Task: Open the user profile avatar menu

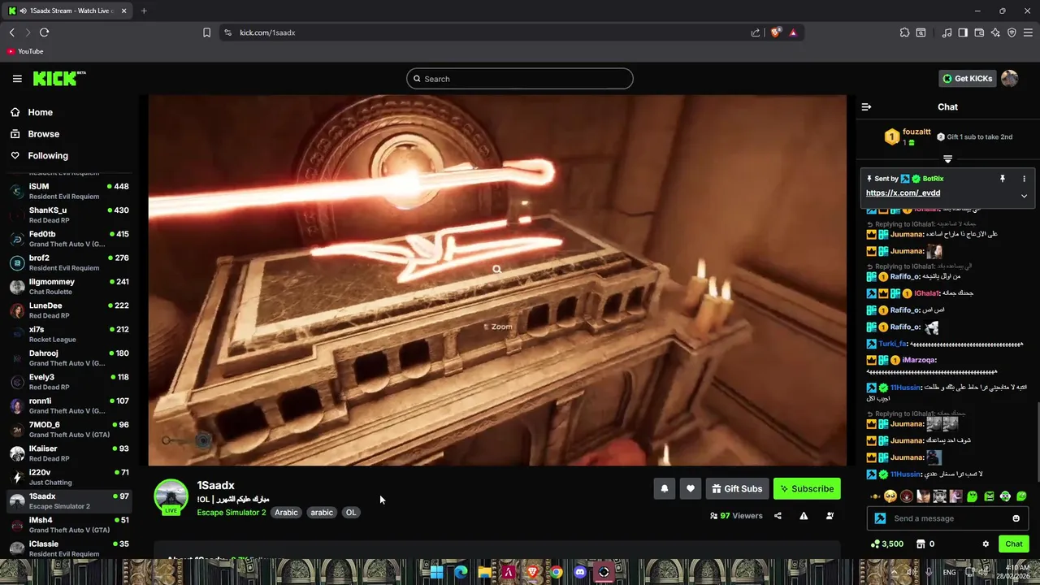Action: pos(1009,79)
